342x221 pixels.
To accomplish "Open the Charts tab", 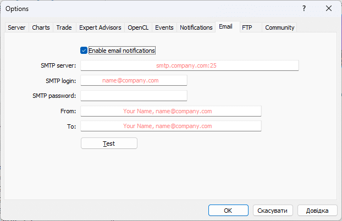I will pyautogui.click(x=41, y=27).
